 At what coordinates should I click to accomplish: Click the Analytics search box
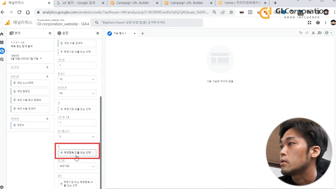click(147, 22)
